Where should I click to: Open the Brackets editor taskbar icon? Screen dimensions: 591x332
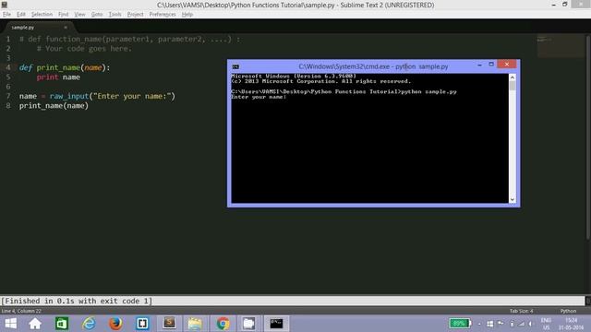pos(142,324)
